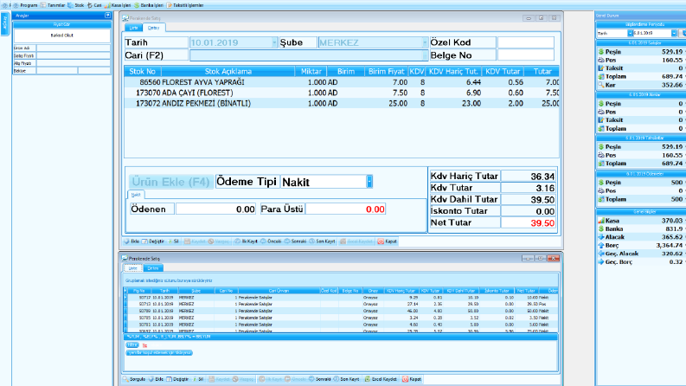
Task: Open the Banka İşleri menu
Action: point(149,5)
